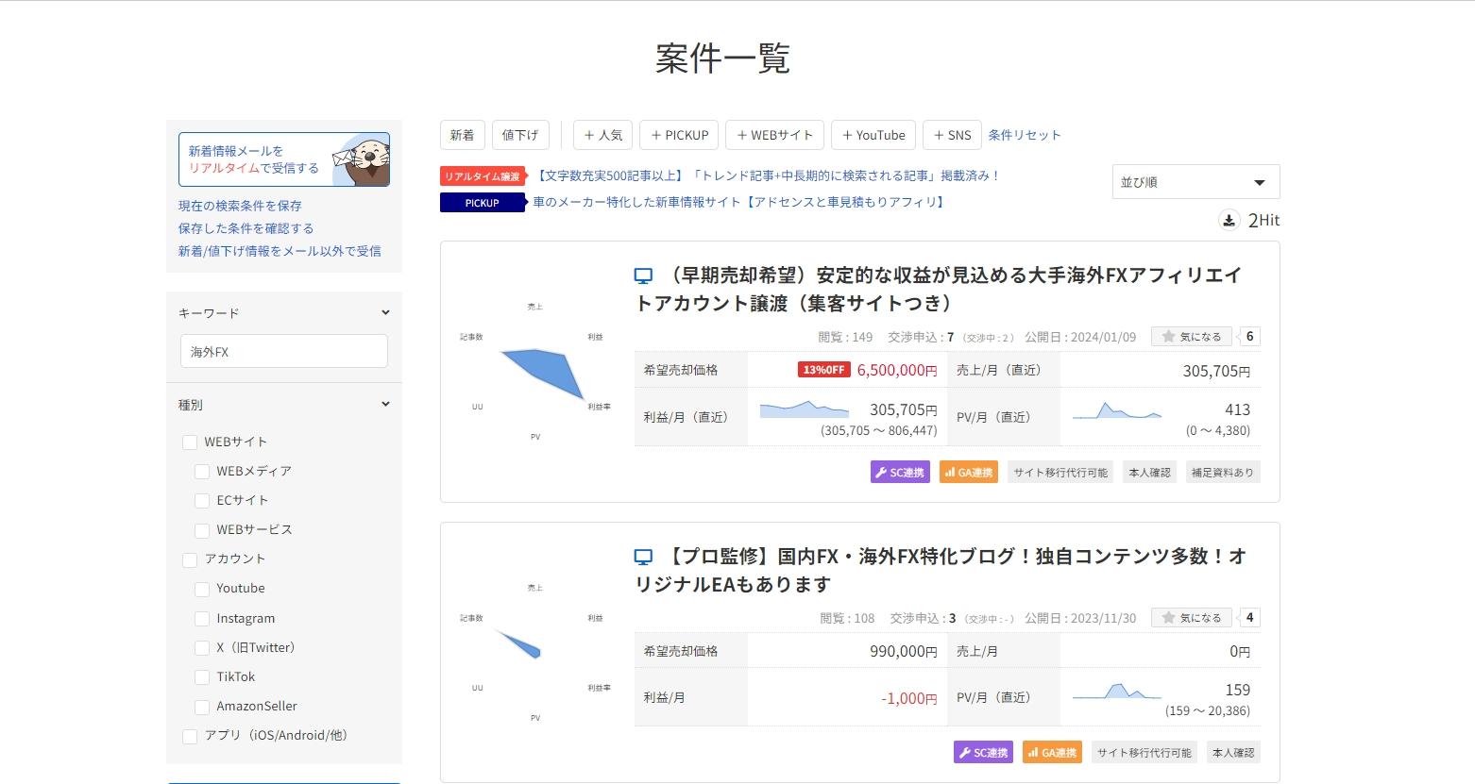Collapse the 種別 filter section
The image size is (1475, 784).
[385, 404]
